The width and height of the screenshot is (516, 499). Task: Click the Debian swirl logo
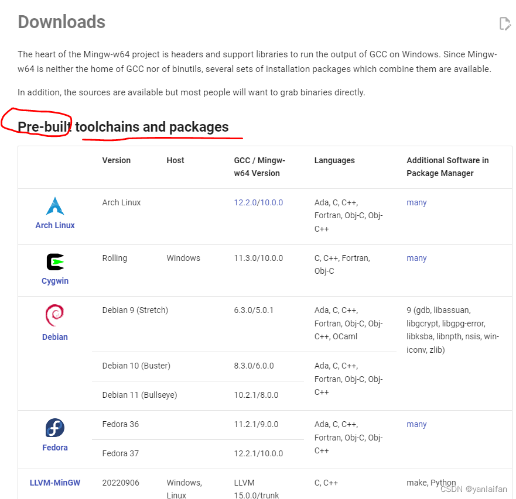pyautogui.click(x=54, y=315)
